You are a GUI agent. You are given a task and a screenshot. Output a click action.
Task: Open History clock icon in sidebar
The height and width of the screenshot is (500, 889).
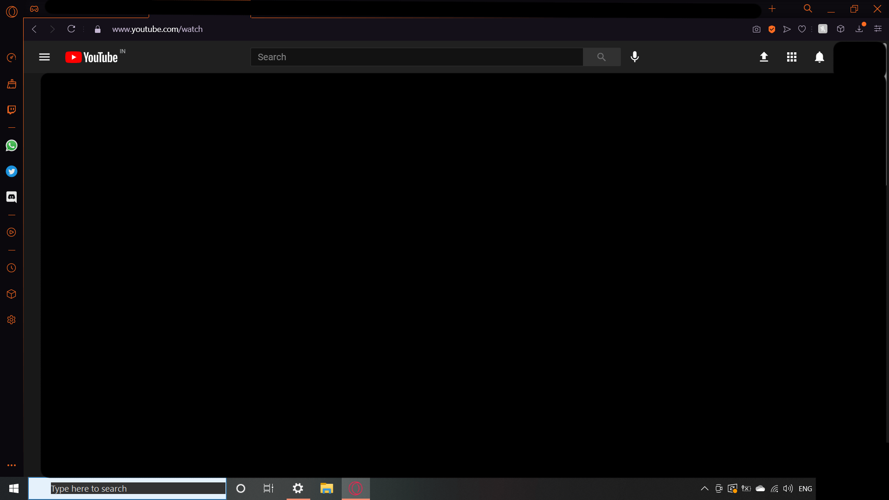tap(12, 268)
